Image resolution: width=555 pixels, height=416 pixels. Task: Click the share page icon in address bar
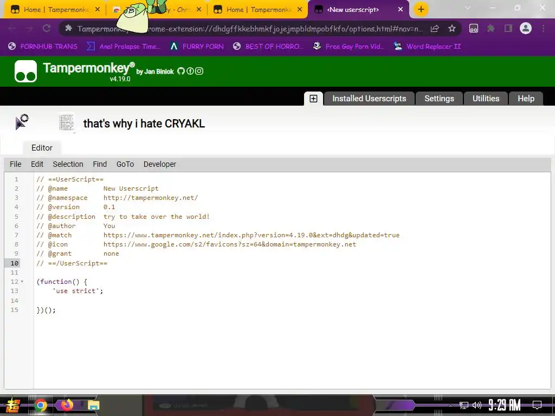(435, 29)
